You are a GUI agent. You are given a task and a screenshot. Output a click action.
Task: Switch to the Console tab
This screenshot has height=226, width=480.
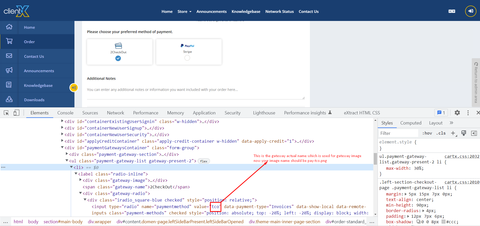click(65, 113)
